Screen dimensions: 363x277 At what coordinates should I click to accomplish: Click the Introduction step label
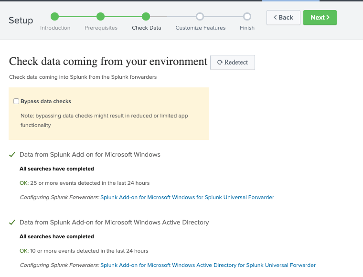pyautogui.click(x=55, y=28)
